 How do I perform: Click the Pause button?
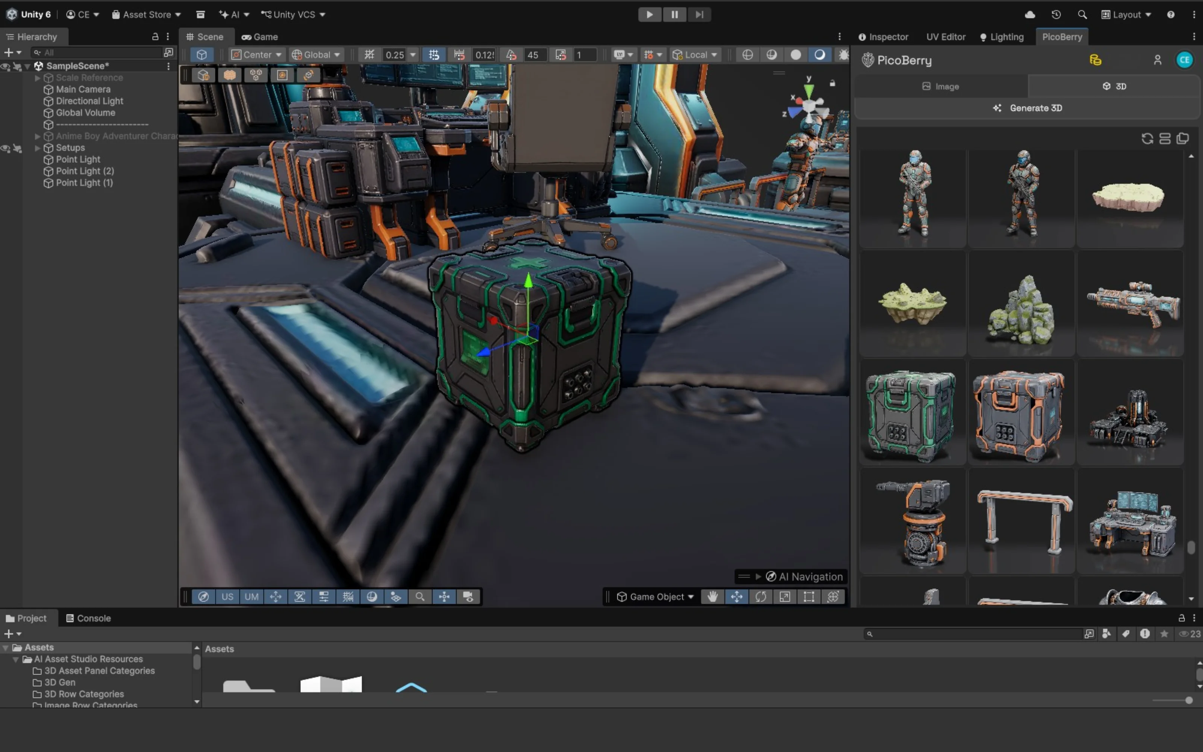click(674, 14)
